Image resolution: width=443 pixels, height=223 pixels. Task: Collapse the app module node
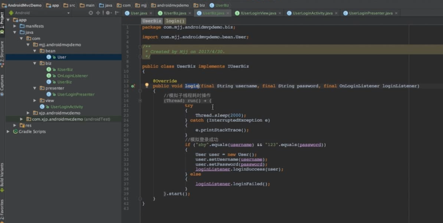8,20
